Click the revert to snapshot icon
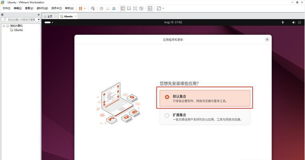Screen dimensions: 305x160 pos(108,8)
